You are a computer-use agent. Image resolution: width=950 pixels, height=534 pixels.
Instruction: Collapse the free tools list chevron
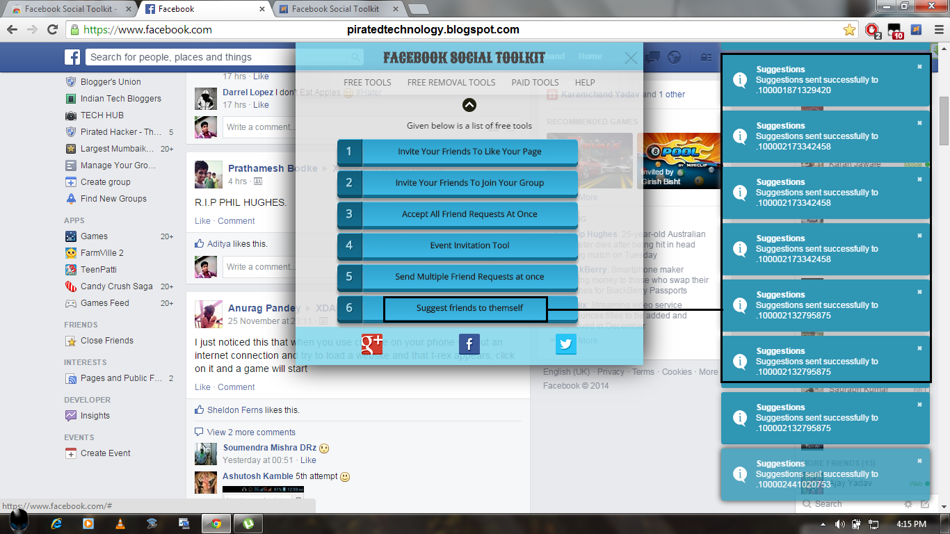(x=469, y=105)
